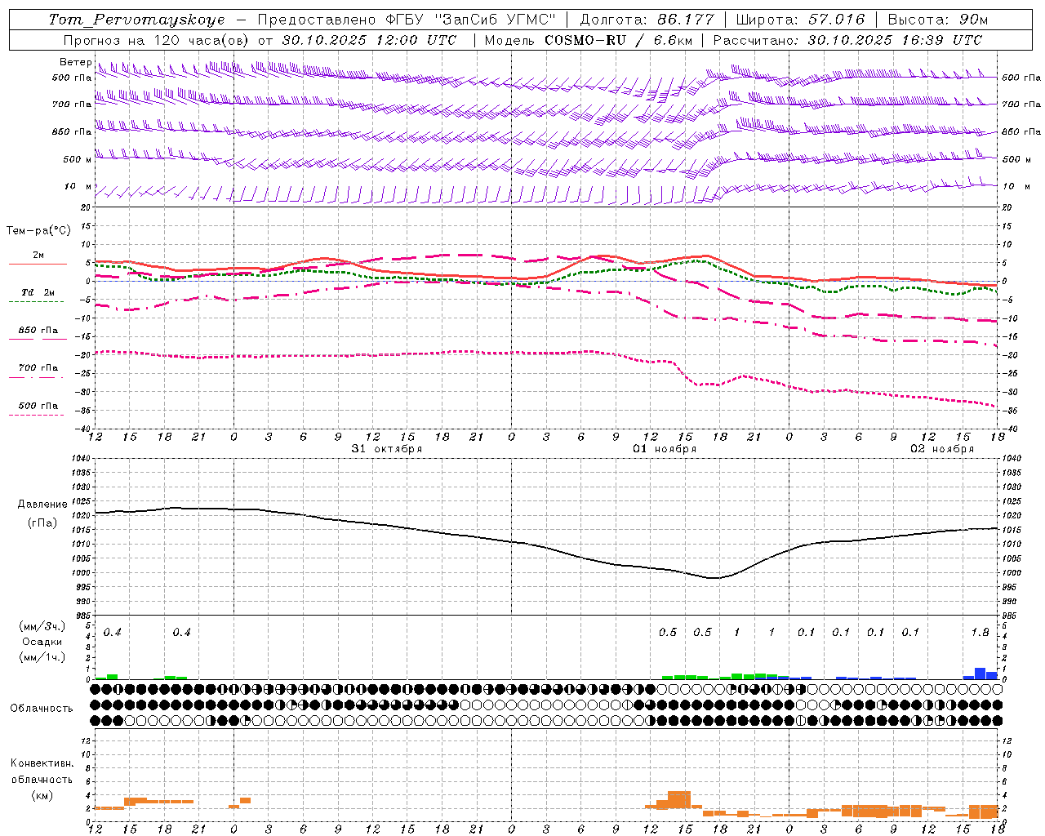Screen dimensions: 1045x836
Task: Click the Долгота: 86.177 value
Action: [647, 20]
